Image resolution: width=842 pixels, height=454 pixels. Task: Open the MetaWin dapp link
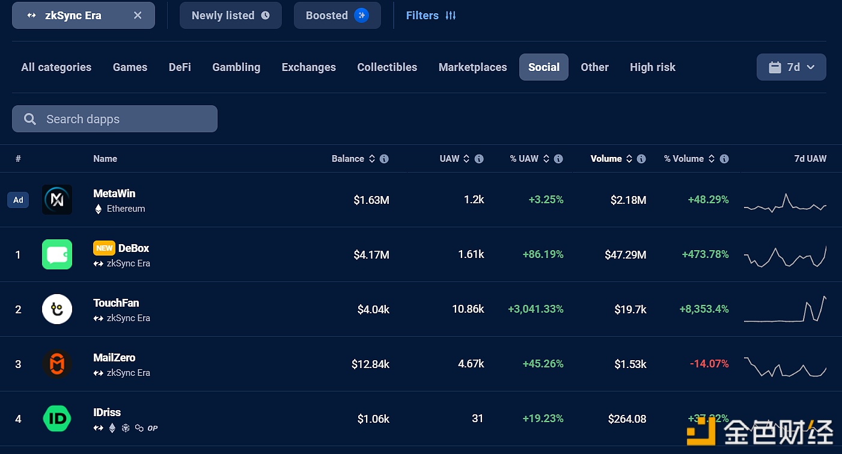pos(114,194)
